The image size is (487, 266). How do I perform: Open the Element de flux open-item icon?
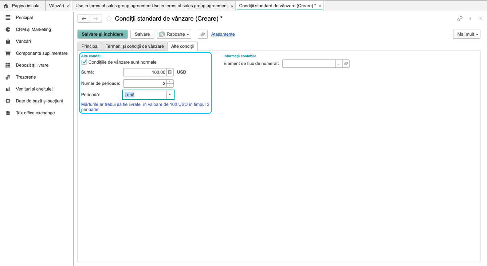346,64
